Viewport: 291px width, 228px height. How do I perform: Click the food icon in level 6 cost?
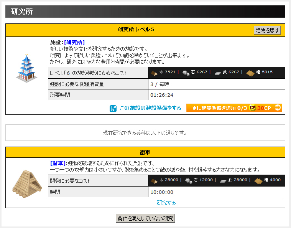click(x=250, y=73)
